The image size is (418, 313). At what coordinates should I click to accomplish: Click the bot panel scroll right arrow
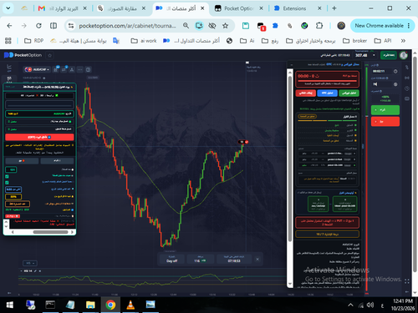pos(72,232)
